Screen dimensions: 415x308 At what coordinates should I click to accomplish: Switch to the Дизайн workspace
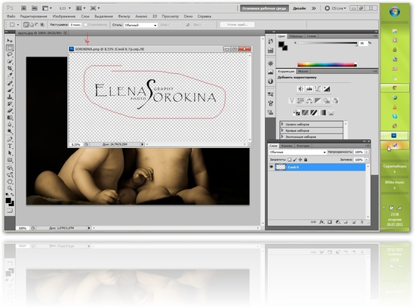tap(300, 8)
